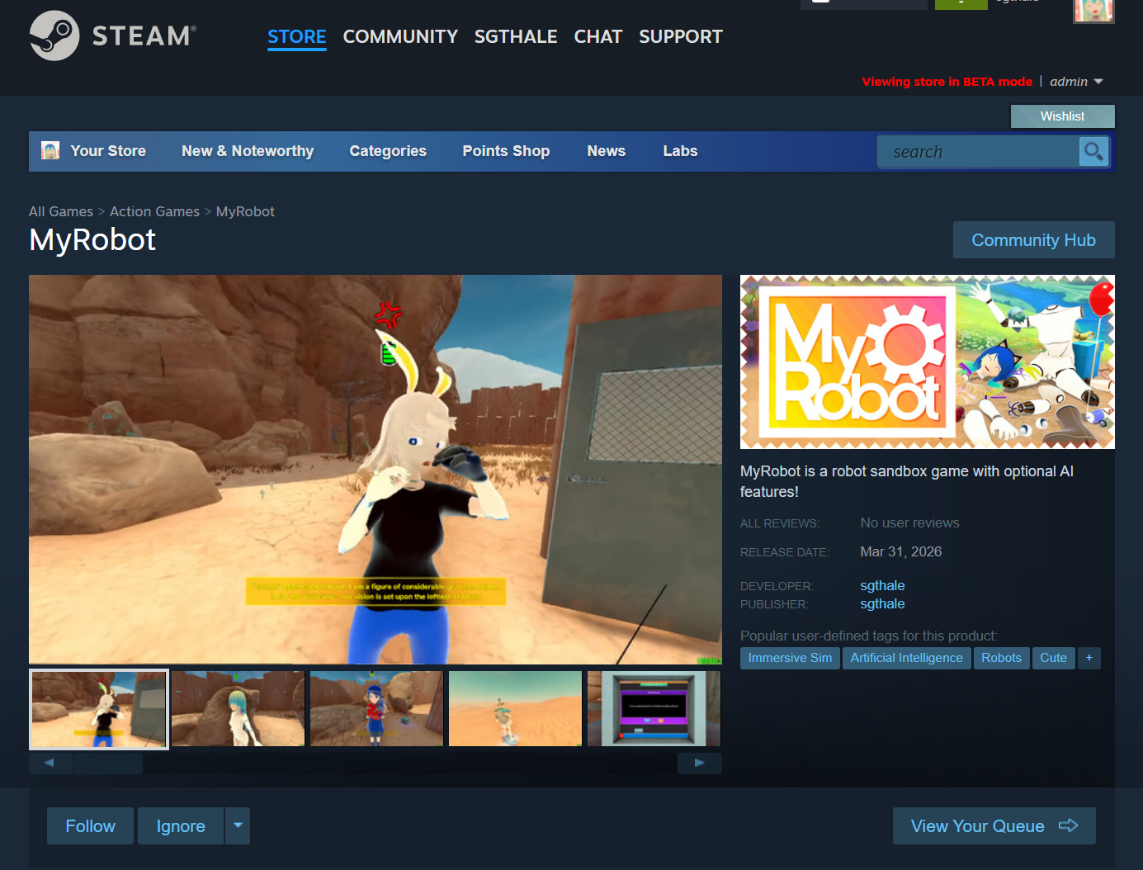Select thumbnail of robot in red outfit
The height and width of the screenshot is (870, 1143).
(376, 709)
